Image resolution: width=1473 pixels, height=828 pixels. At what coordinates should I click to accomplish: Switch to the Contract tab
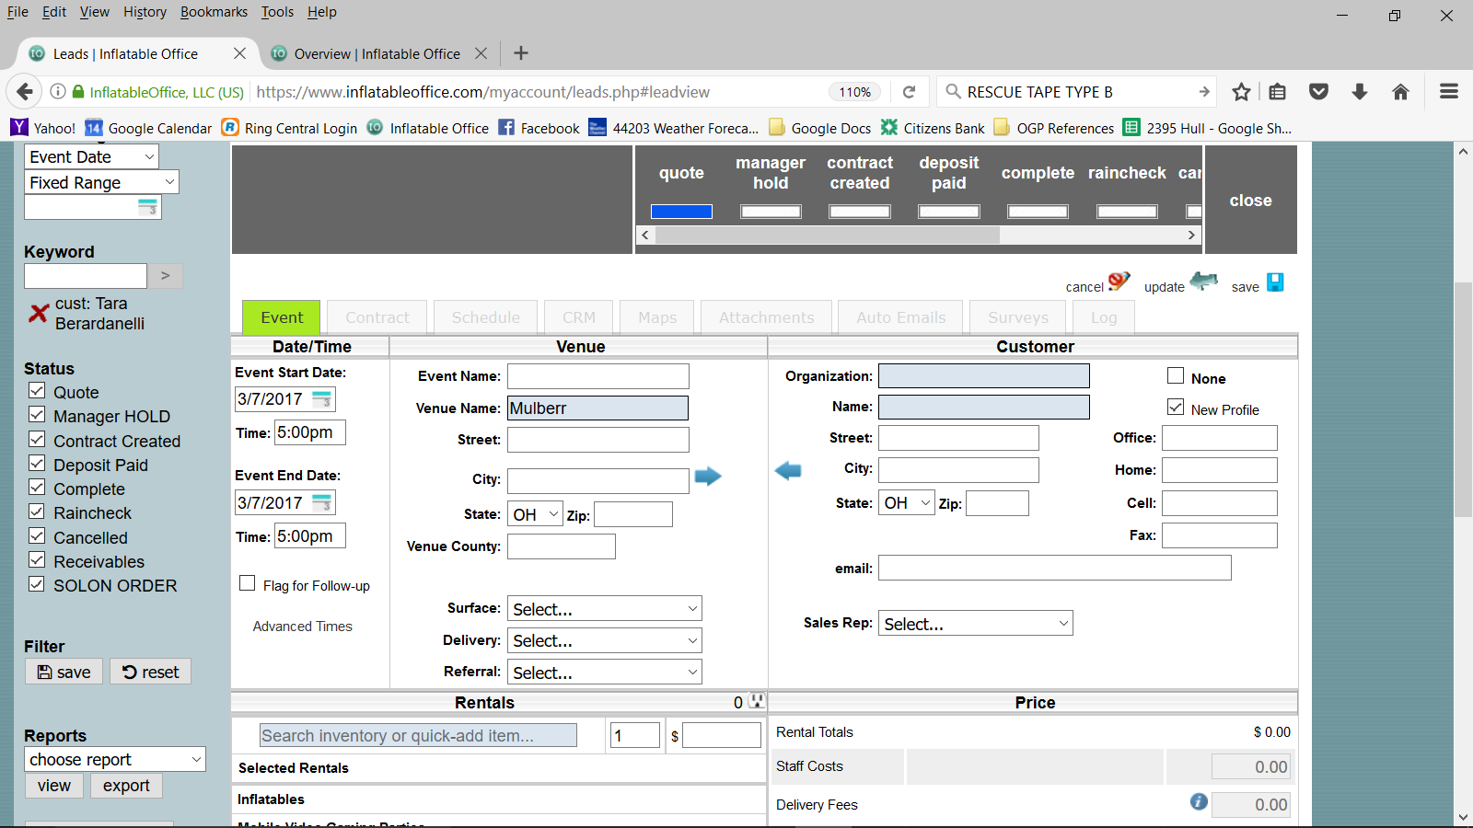pos(377,317)
